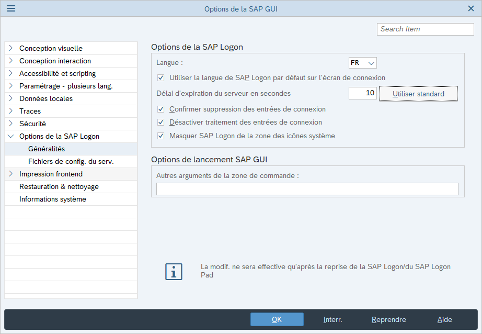This screenshot has width=482, height=334.
Task: Click the Utiliser standard button
Action: pyautogui.click(x=418, y=94)
